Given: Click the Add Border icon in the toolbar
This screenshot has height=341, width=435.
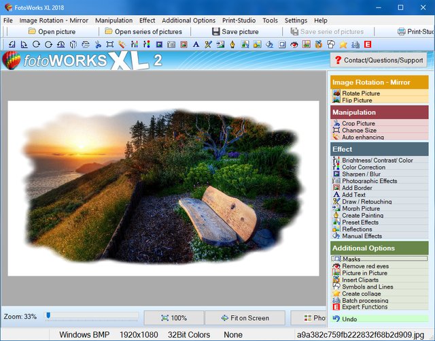Looking at the screenshot, I should tap(184, 44).
